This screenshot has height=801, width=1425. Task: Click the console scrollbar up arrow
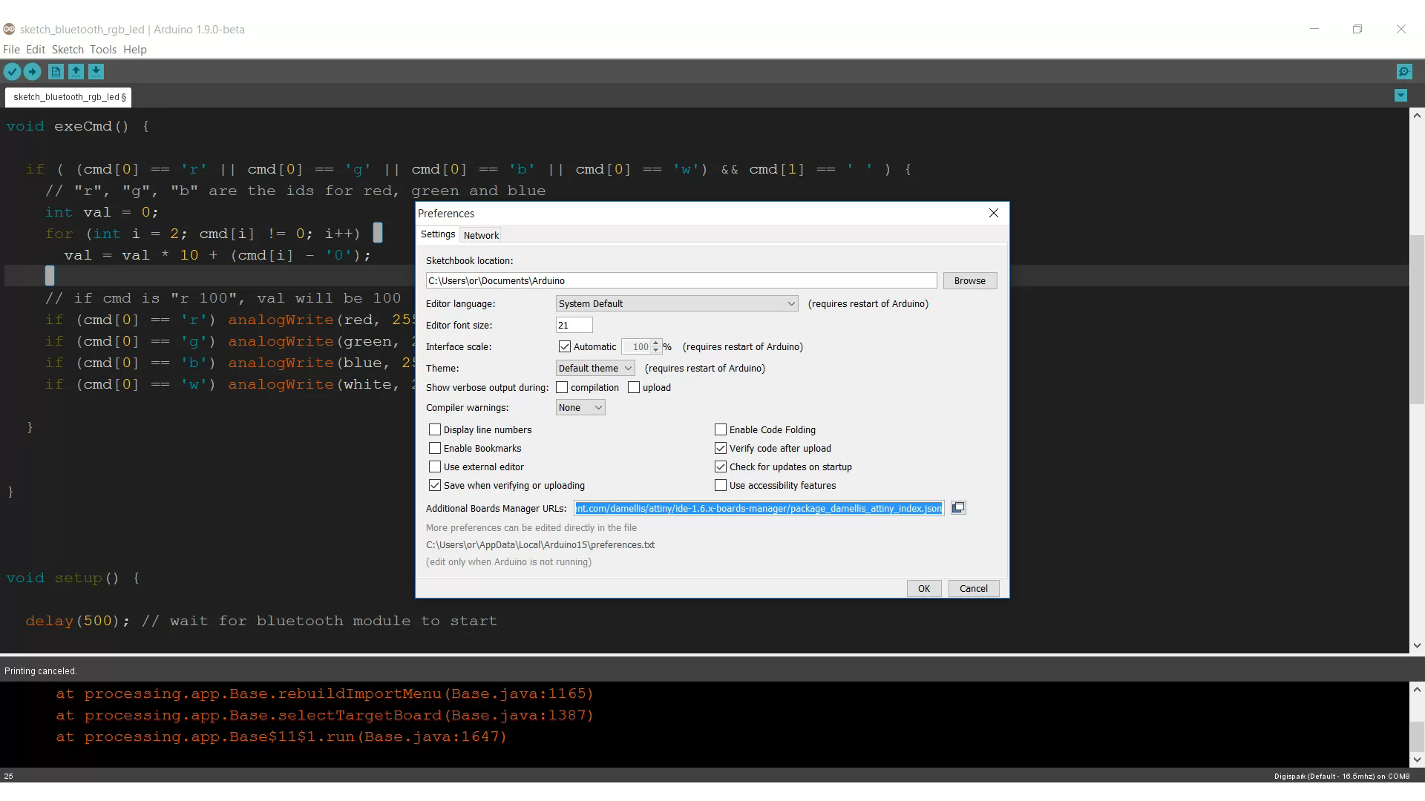click(1417, 689)
